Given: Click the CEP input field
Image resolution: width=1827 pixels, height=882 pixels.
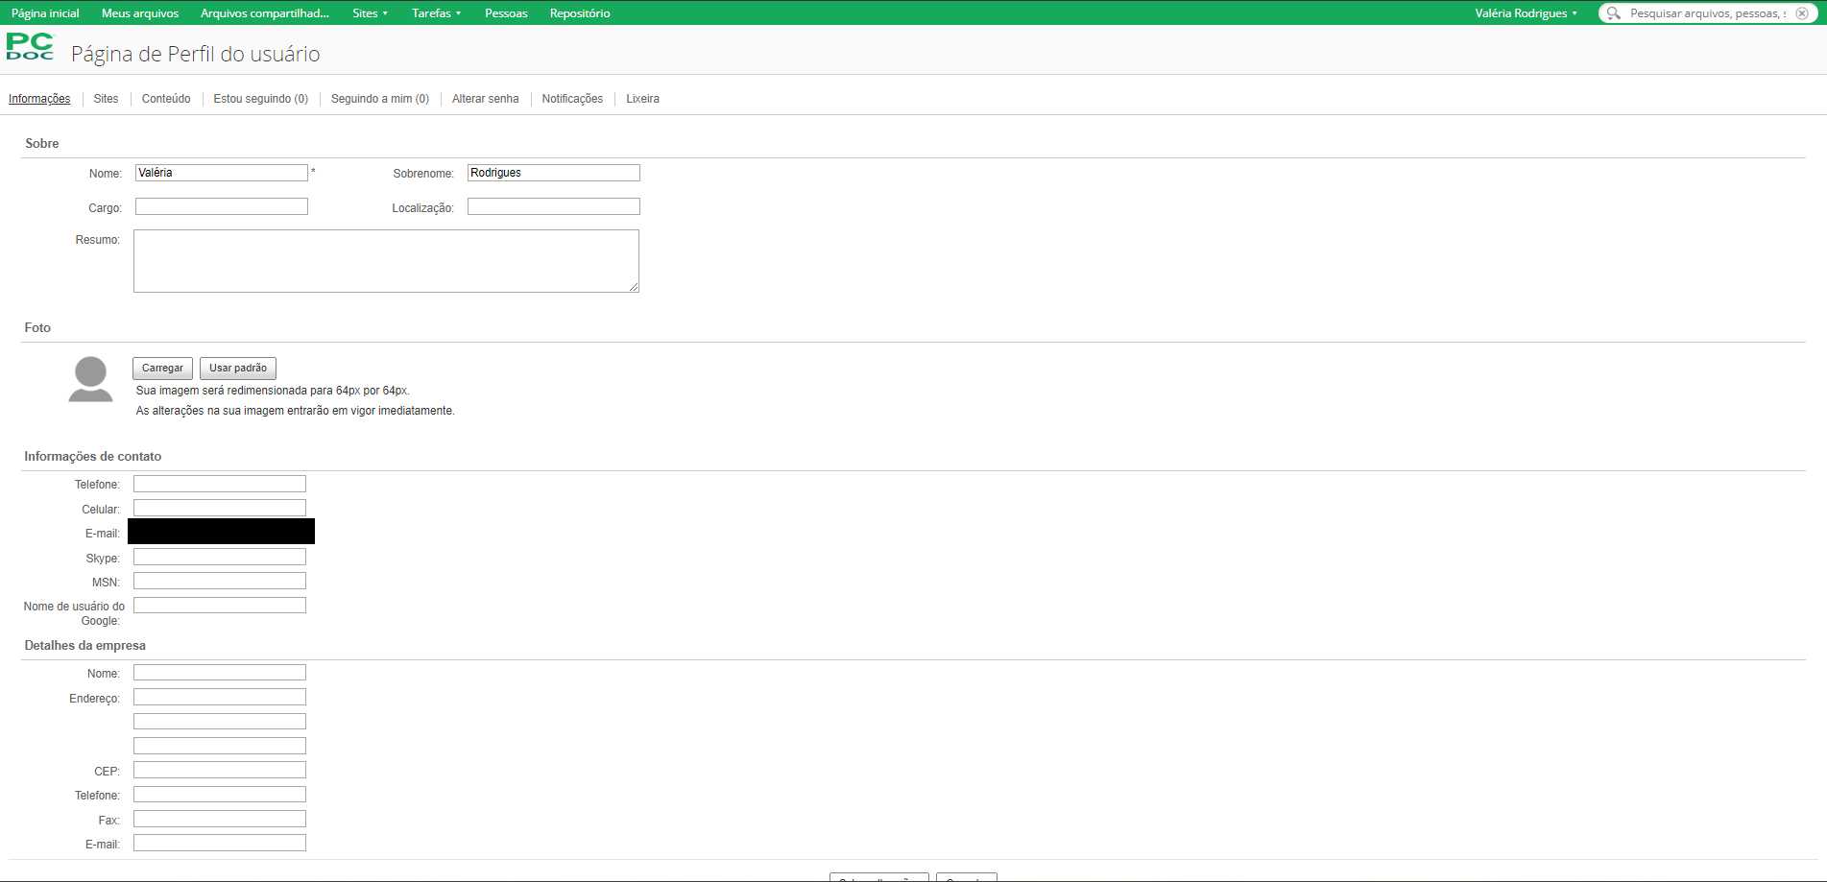Looking at the screenshot, I should click(220, 770).
